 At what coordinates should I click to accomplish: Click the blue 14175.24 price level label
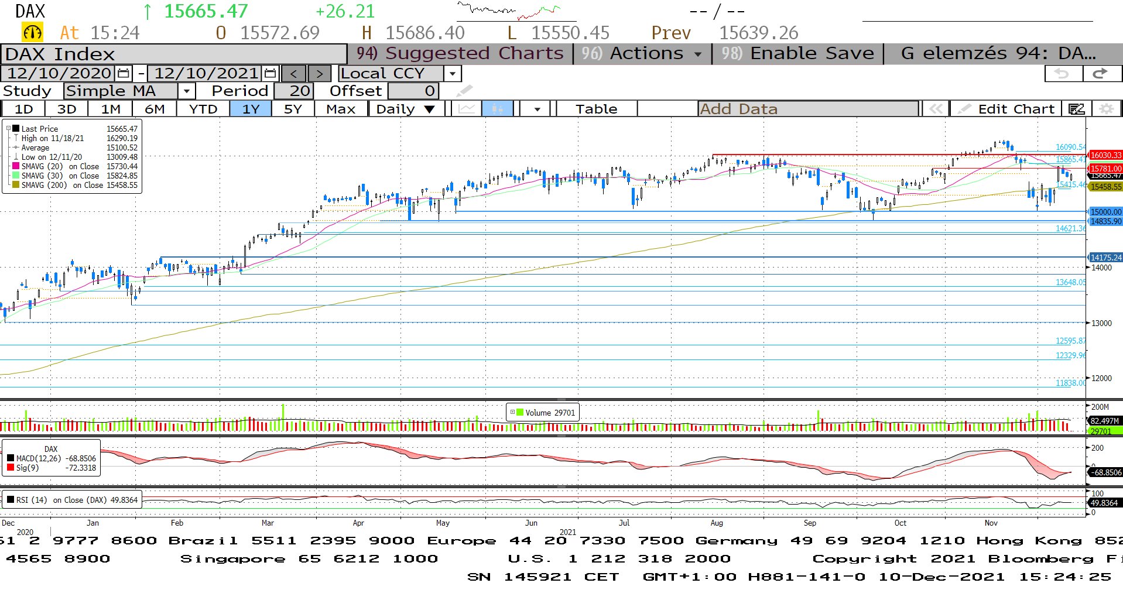point(1105,258)
